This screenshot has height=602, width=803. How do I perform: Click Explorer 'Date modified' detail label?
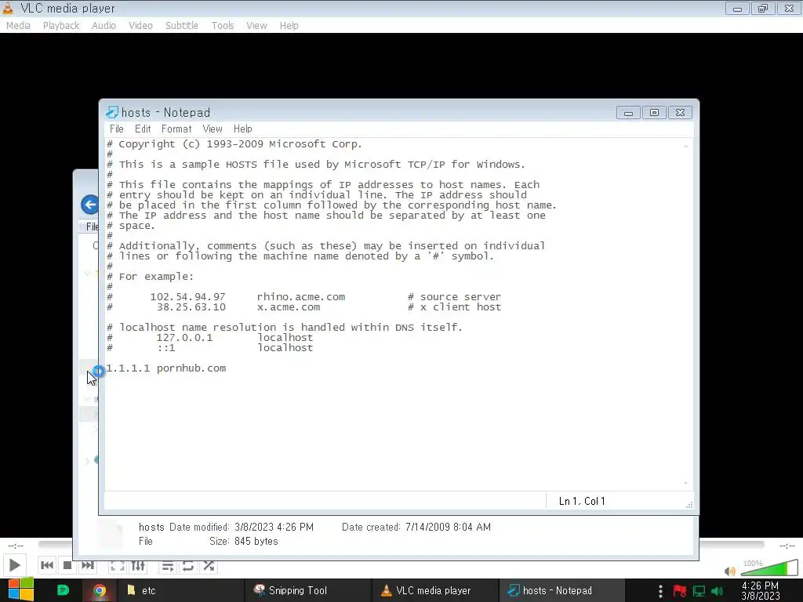pyautogui.click(x=199, y=527)
